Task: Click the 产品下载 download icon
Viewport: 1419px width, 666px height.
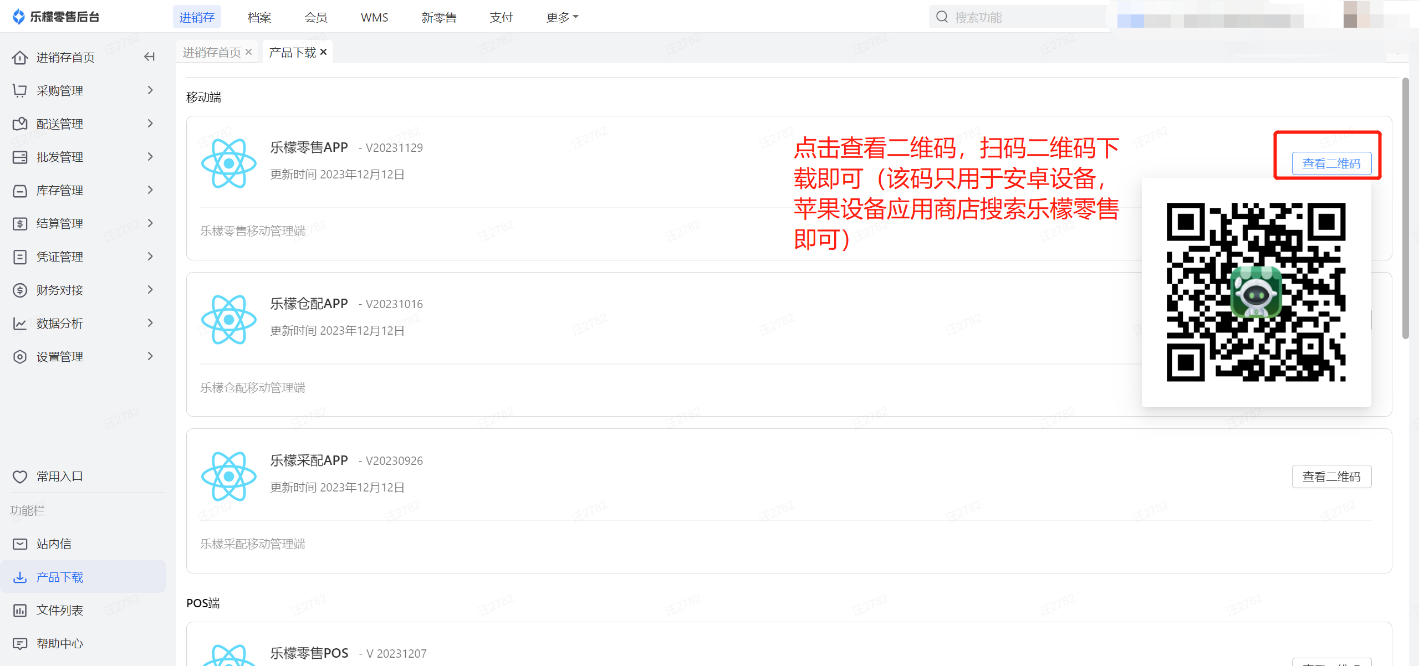Action: coord(20,577)
